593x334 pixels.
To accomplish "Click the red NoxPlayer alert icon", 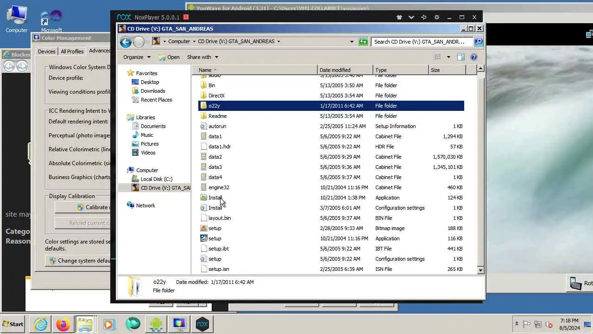I will [x=186, y=17].
